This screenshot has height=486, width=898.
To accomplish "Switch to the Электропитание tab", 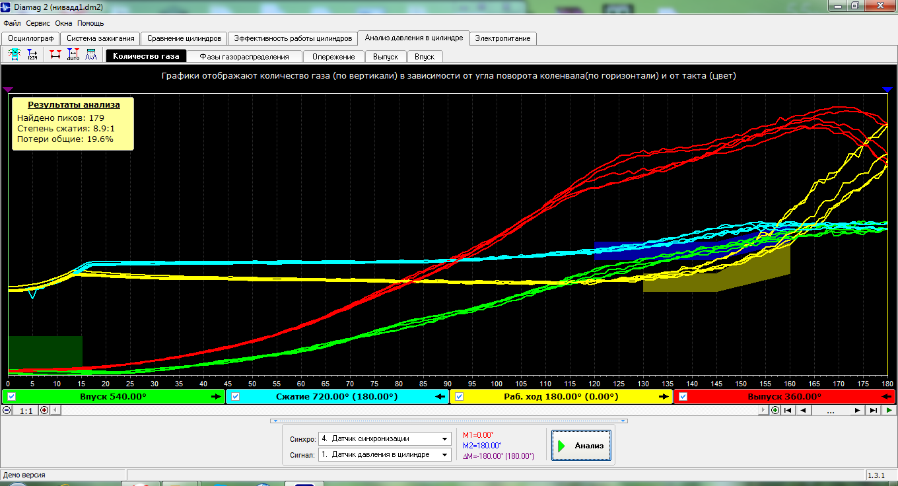I will 502,38.
